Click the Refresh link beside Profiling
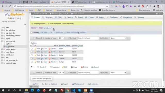Screen dimensions: 165x93 coord(83,33)
